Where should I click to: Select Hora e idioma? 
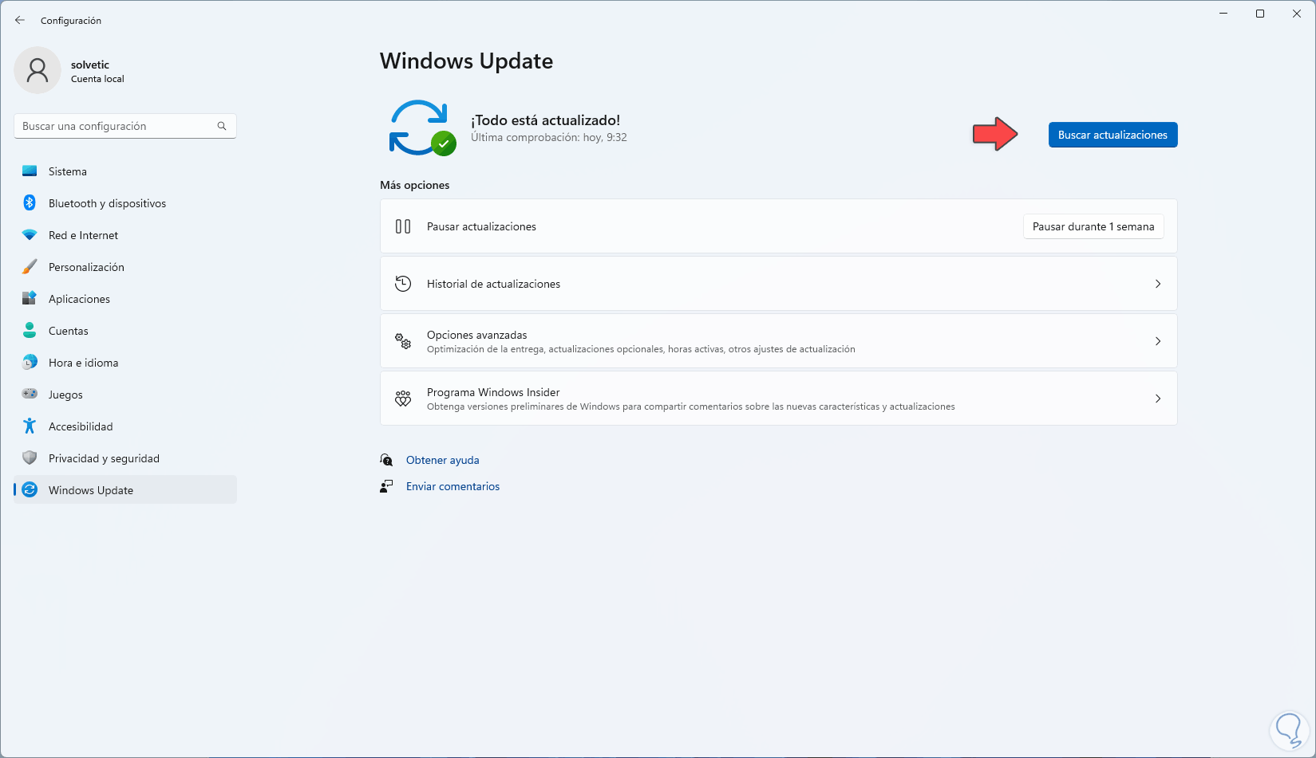(x=125, y=363)
